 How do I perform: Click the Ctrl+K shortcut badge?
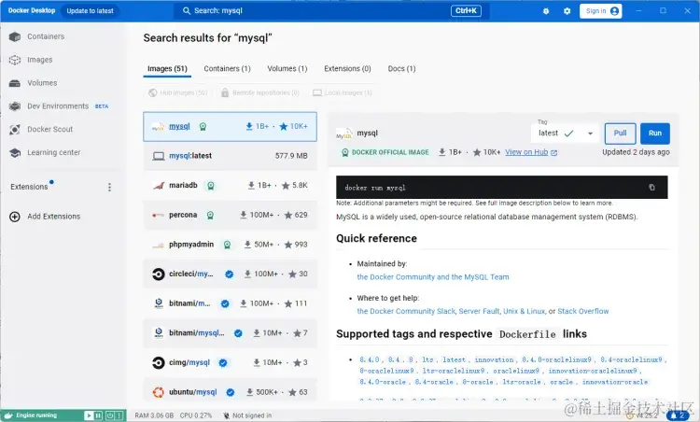(x=466, y=10)
